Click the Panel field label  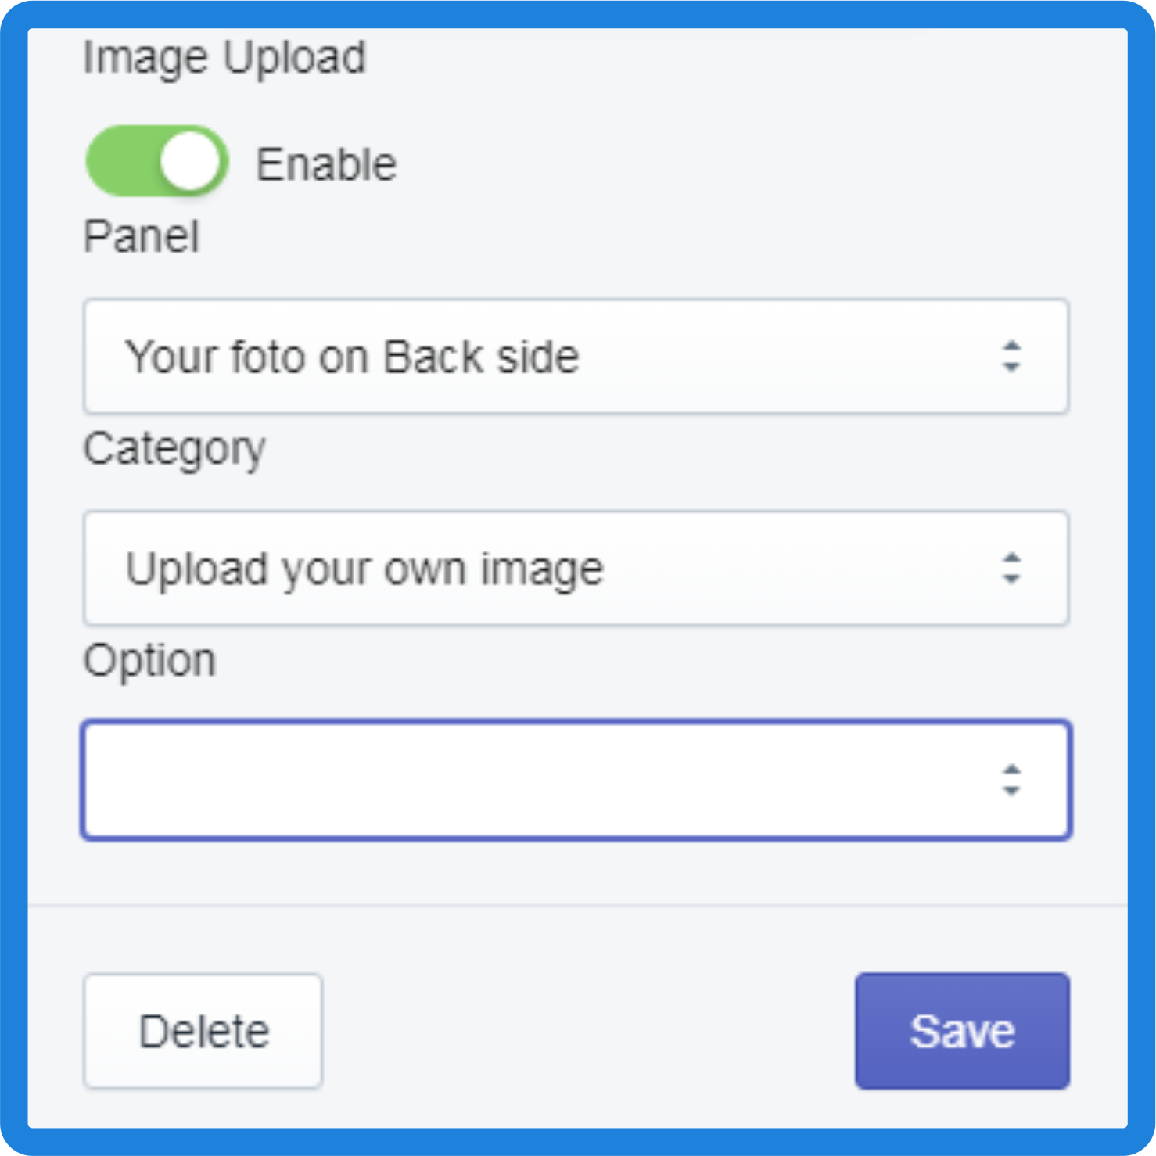(x=142, y=236)
